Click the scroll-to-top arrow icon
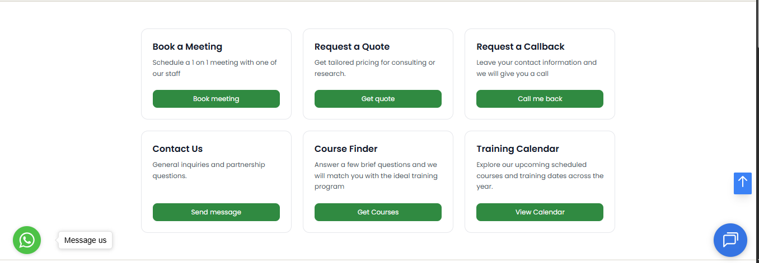The image size is (759, 263). pyautogui.click(x=743, y=183)
